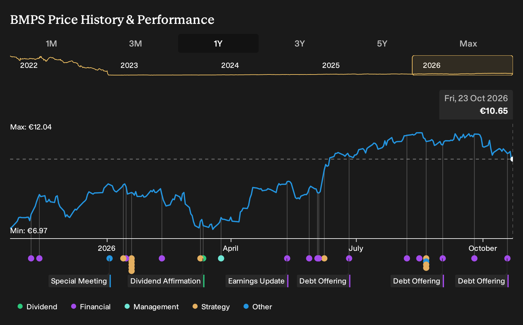This screenshot has width=523, height=325.
Task: Choose the 5Y range tab
Action: pos(382,43)
